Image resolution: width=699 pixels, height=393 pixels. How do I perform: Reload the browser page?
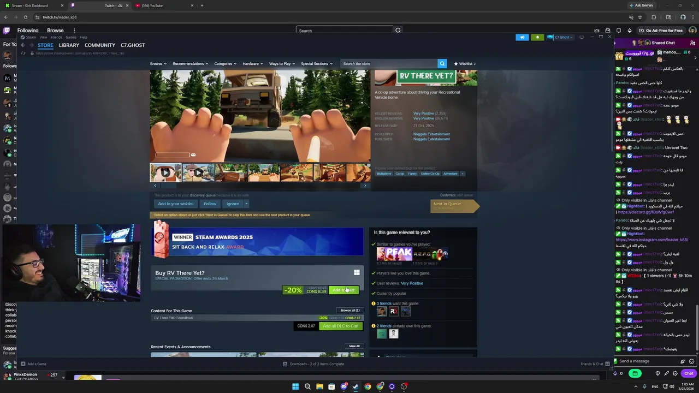(x=25, y=17)
